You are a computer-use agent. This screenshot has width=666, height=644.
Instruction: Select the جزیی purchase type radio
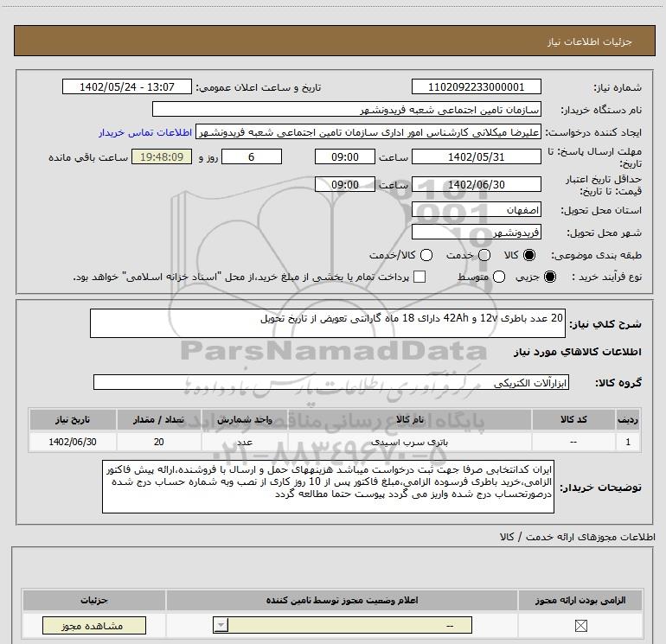[549, 277]
